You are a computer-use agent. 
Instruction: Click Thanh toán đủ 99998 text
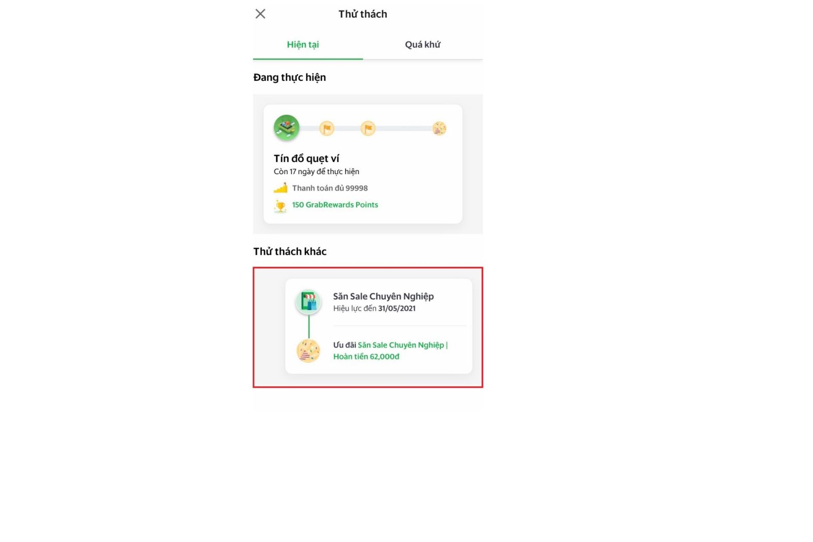330,188
